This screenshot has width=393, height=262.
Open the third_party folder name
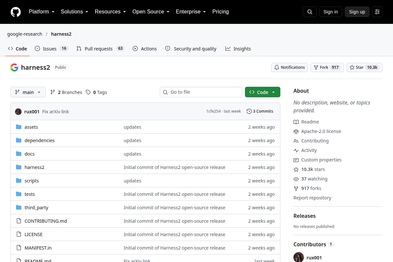pos(36,208)
